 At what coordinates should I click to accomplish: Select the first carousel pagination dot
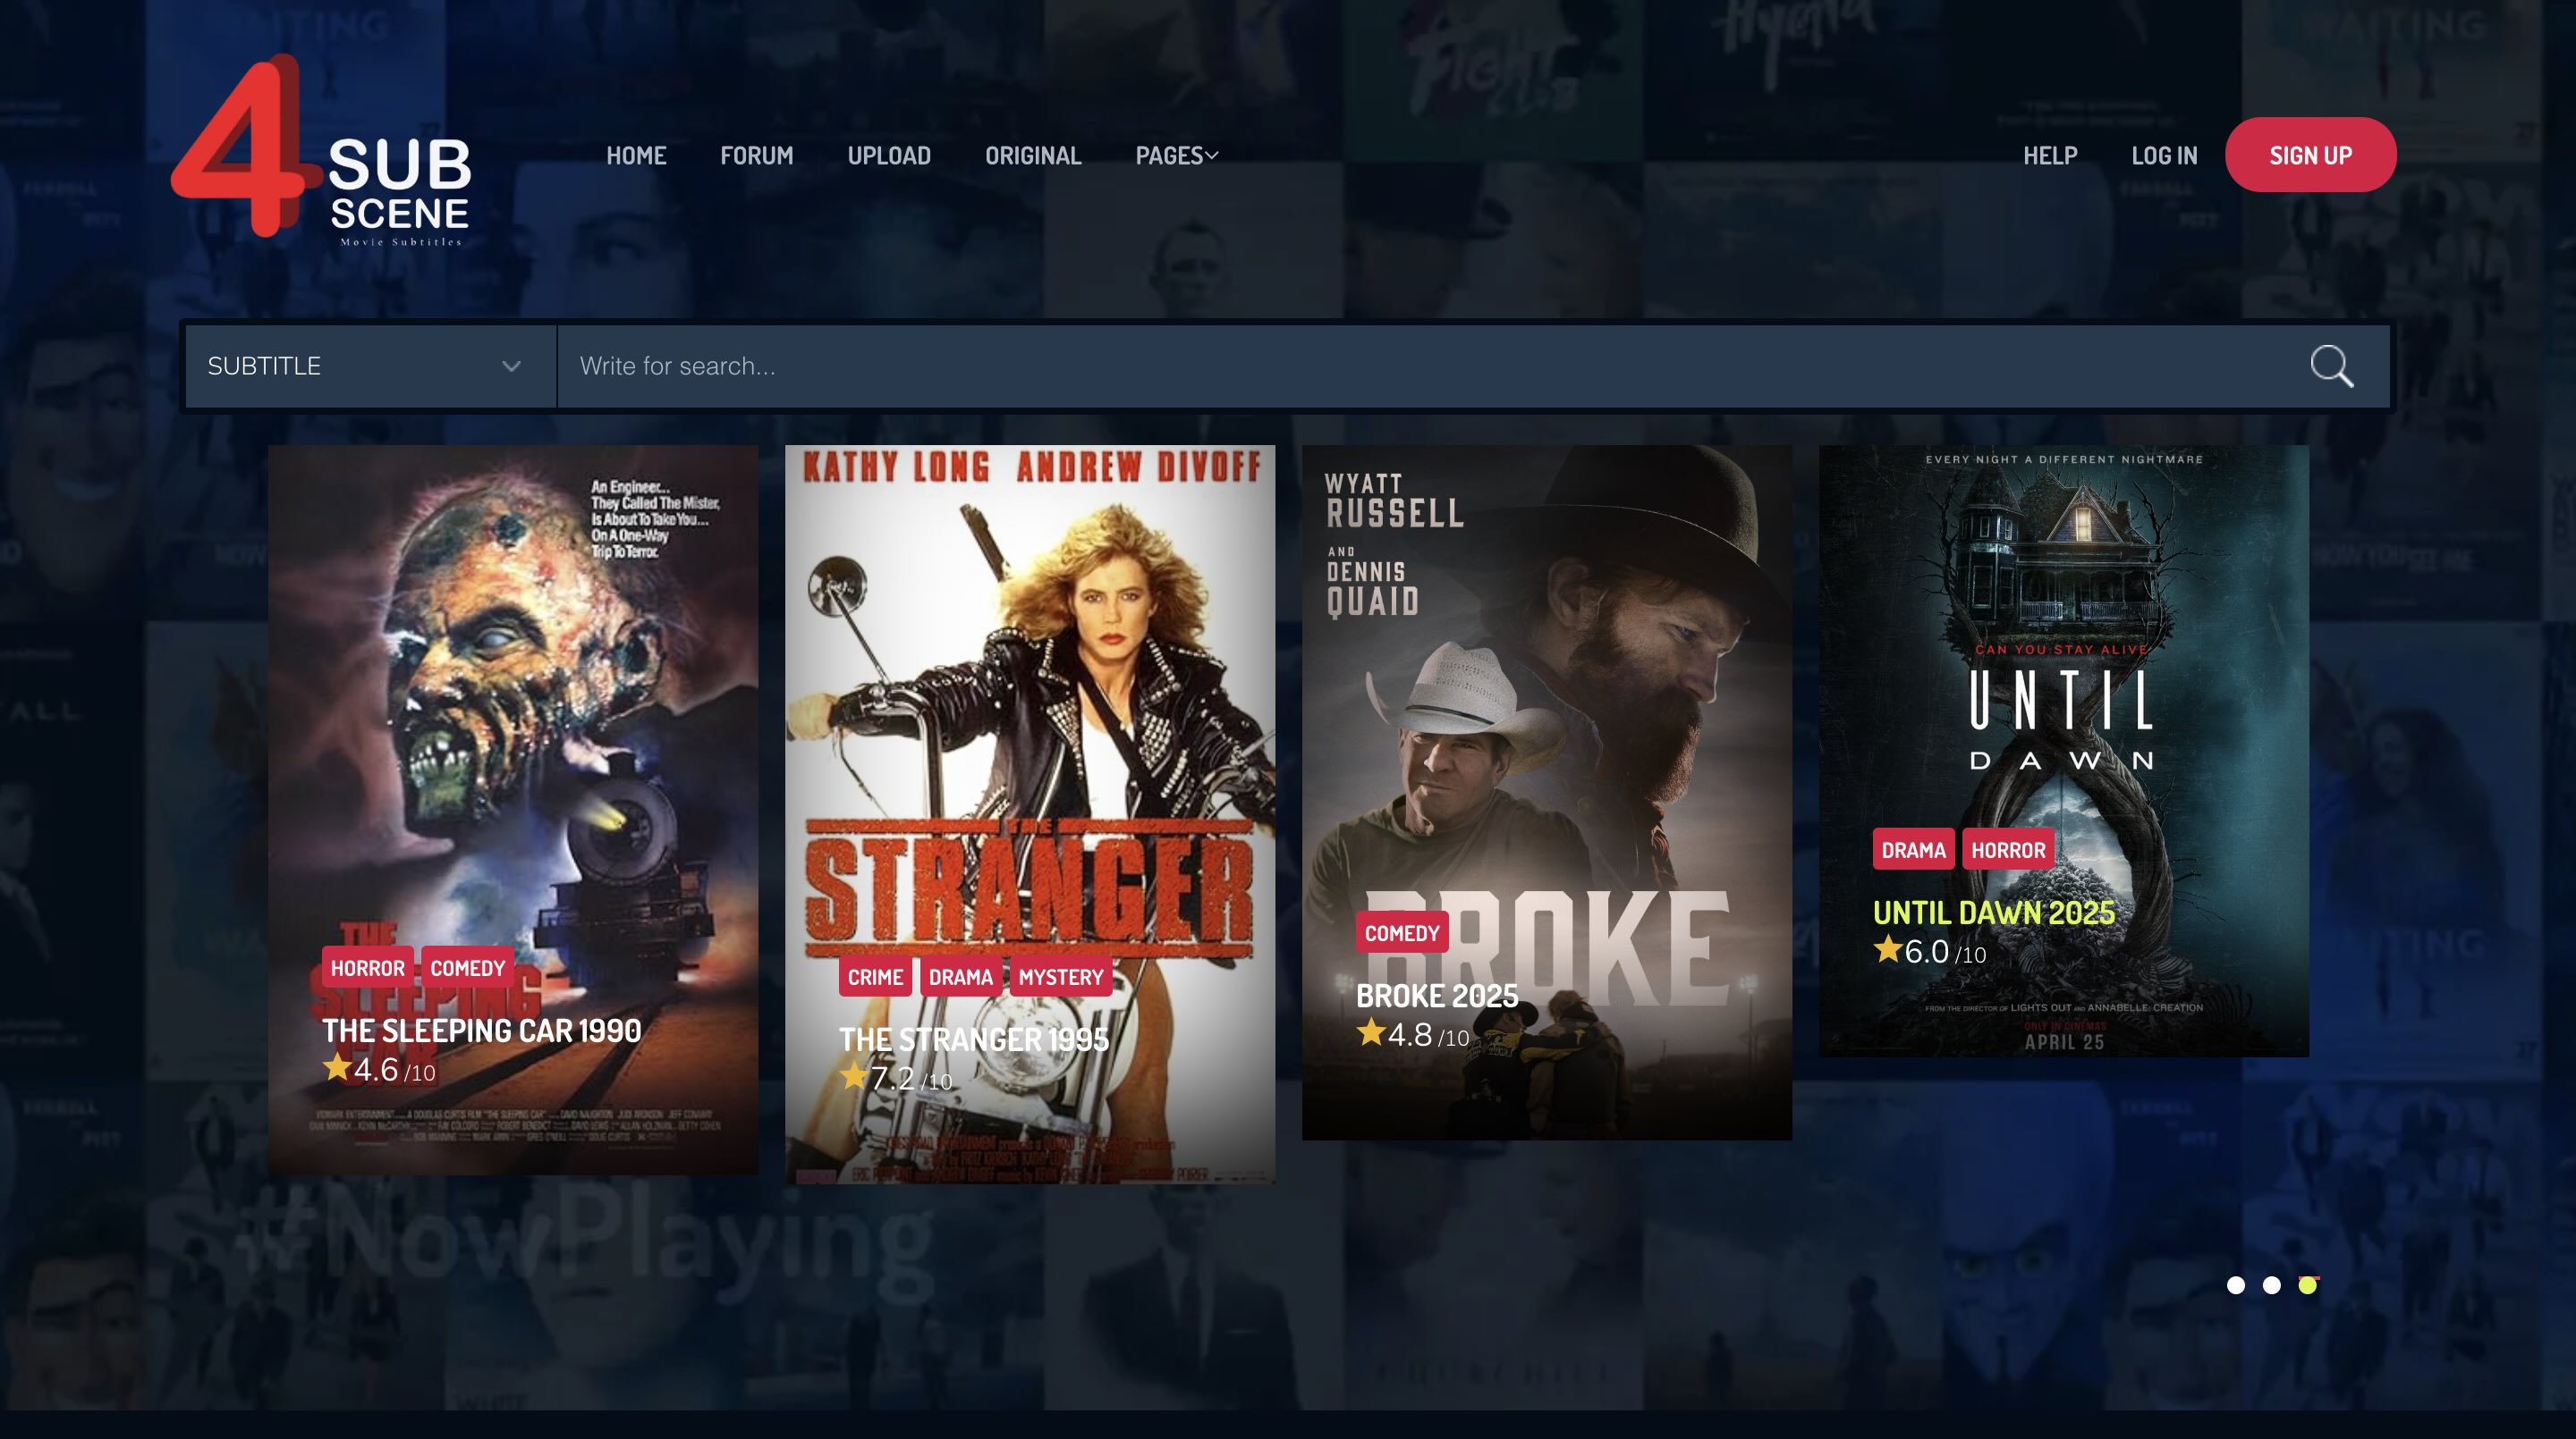click(x=2236, y=1285)
